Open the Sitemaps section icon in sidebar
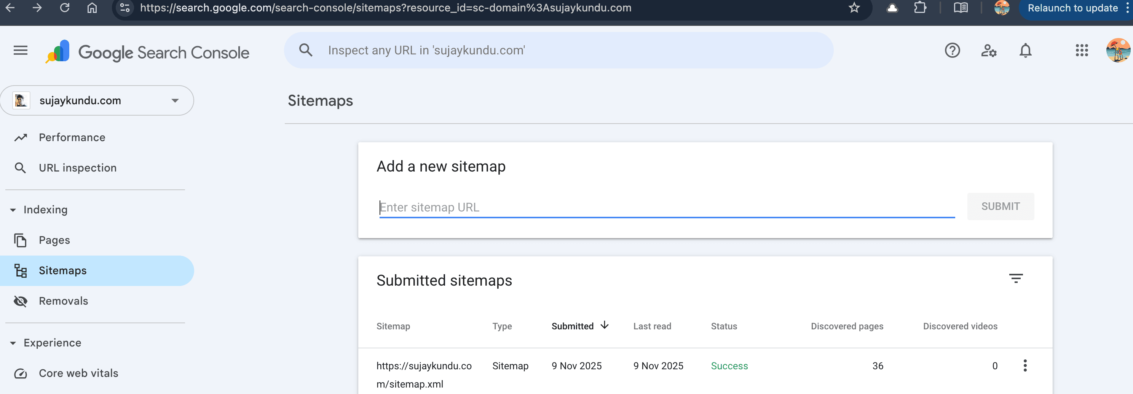 click(x=20, y=270)
